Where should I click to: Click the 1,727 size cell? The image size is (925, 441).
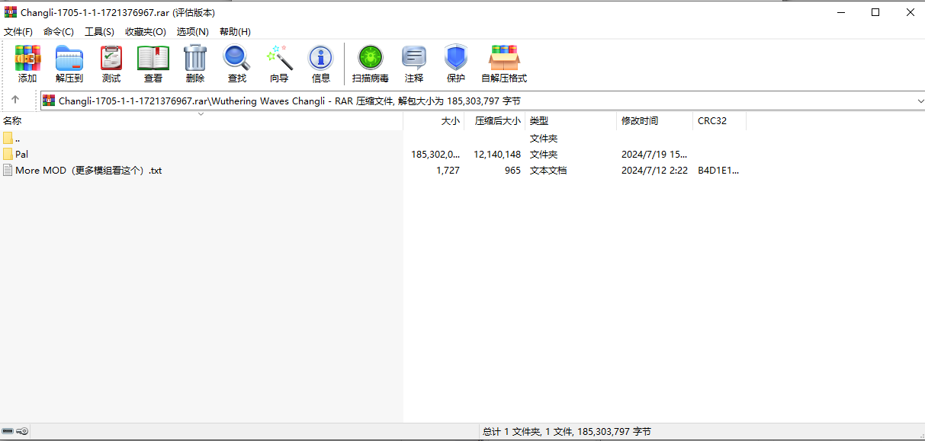448,170
